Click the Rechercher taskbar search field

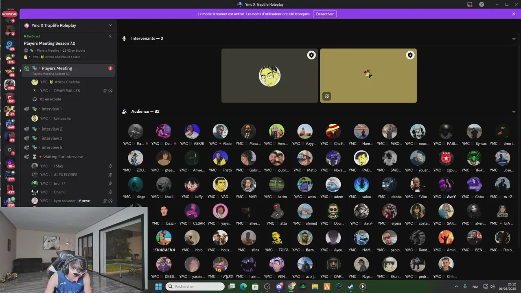(x=195, y=286)
